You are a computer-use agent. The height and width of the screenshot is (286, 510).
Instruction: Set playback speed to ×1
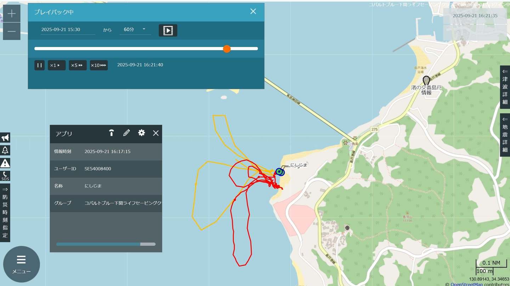tap(57, 65)
